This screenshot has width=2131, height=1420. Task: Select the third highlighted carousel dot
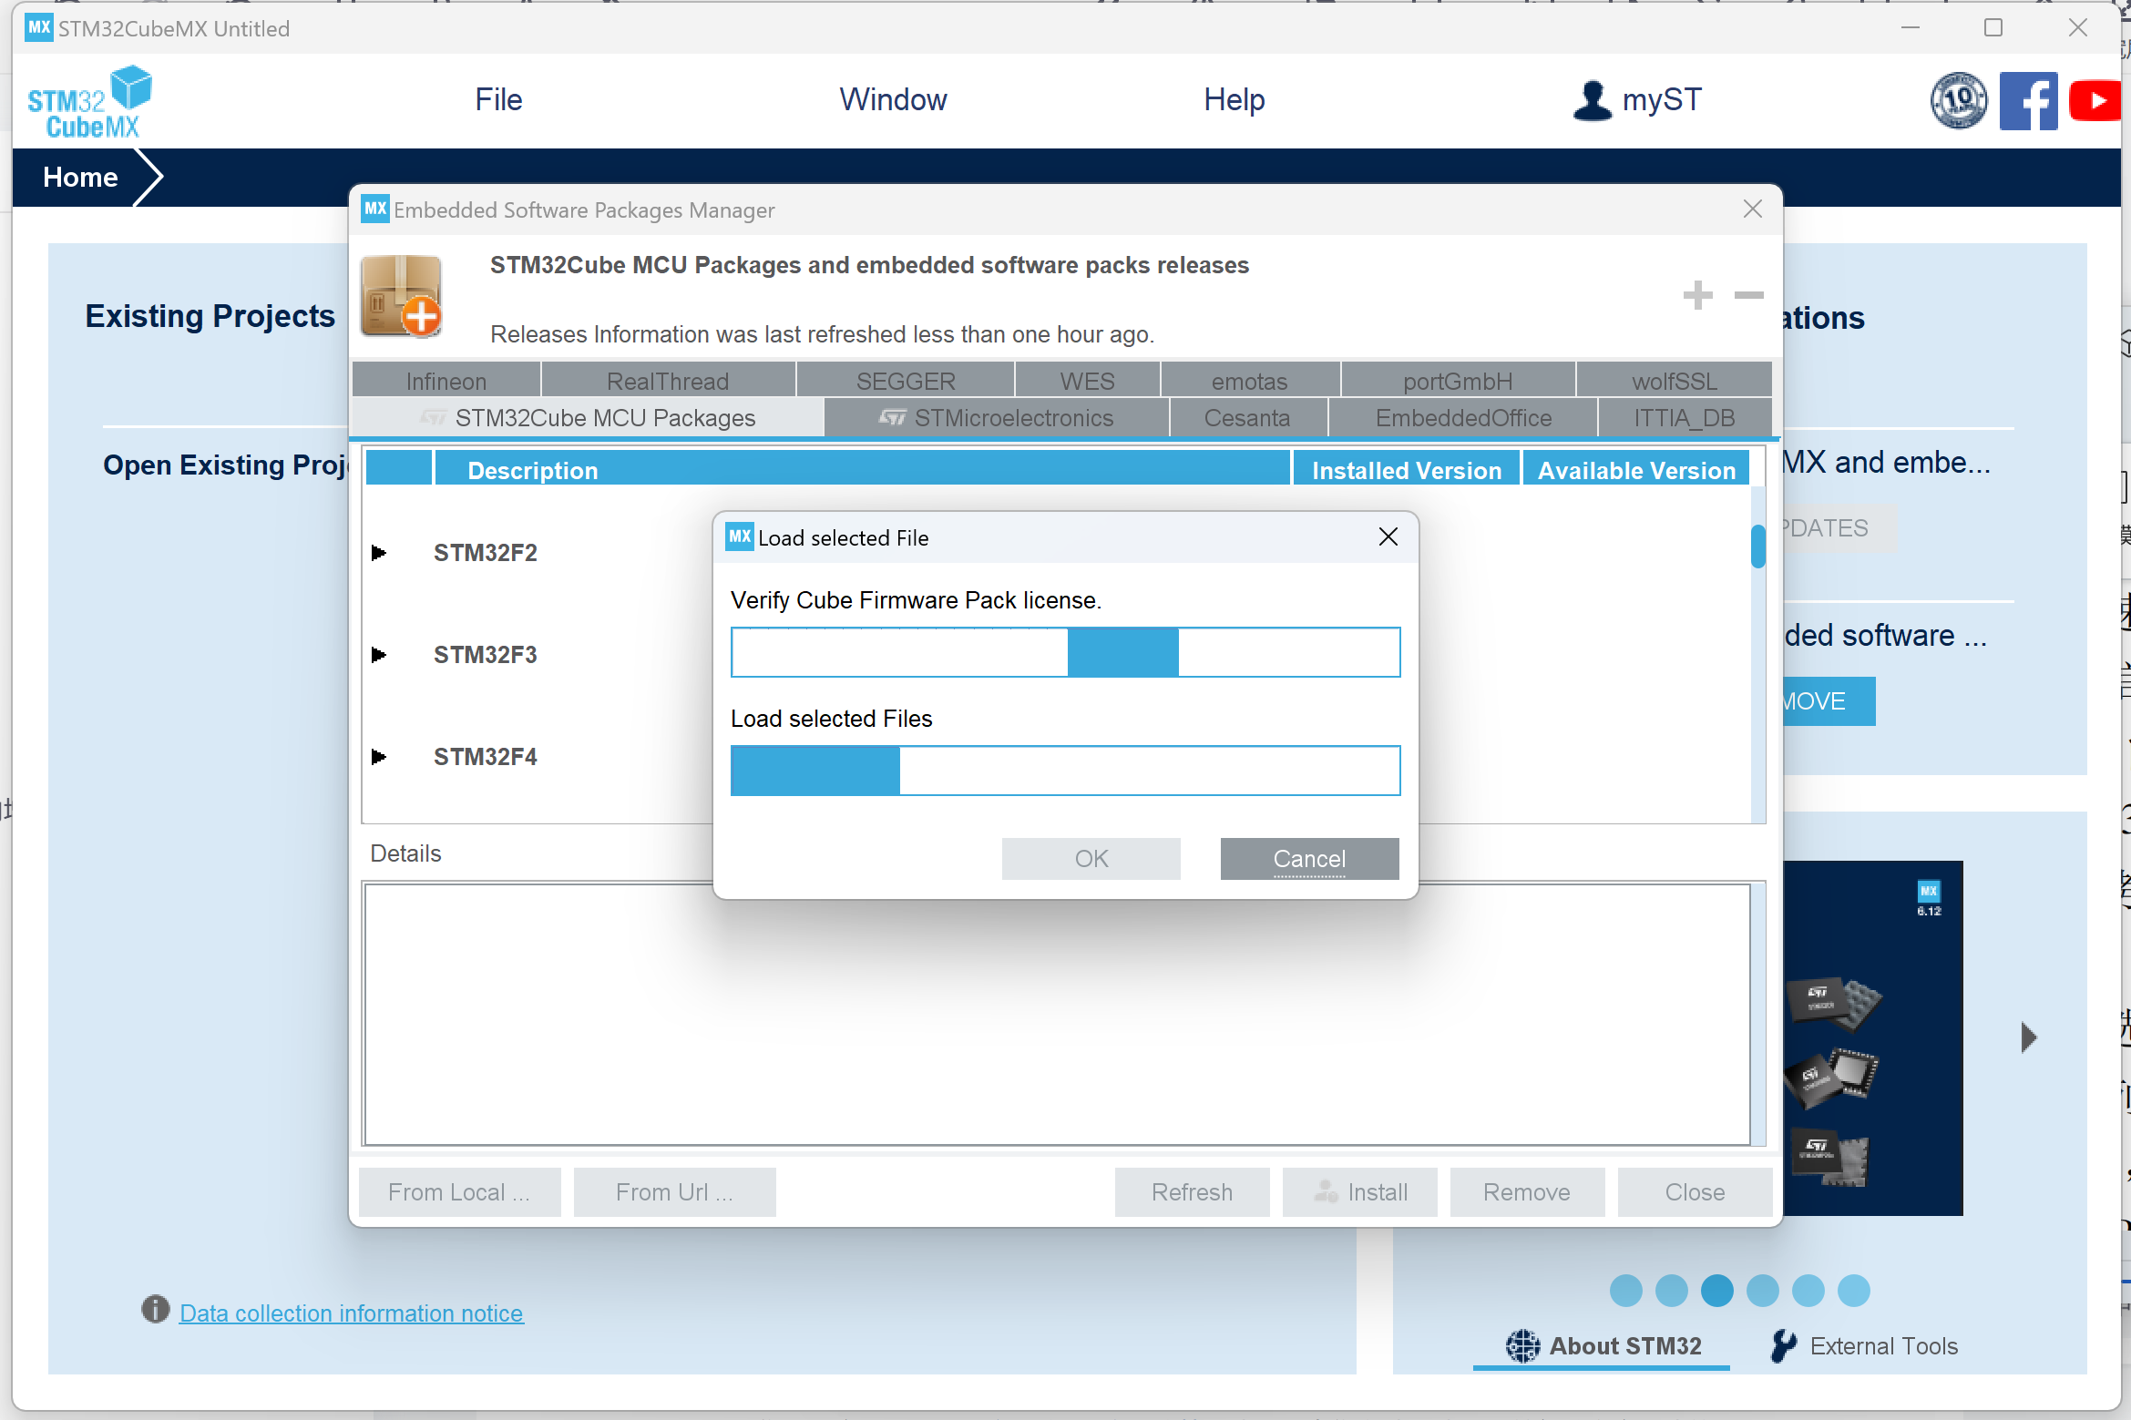tap(1716, 1291)
